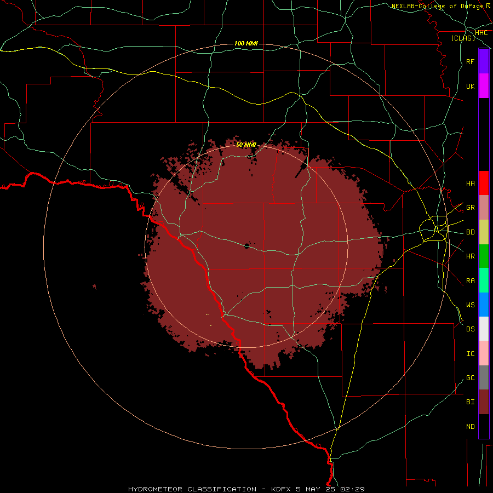Click the 'ND' legend label
The image size is (493, 493).
[471, 426]
